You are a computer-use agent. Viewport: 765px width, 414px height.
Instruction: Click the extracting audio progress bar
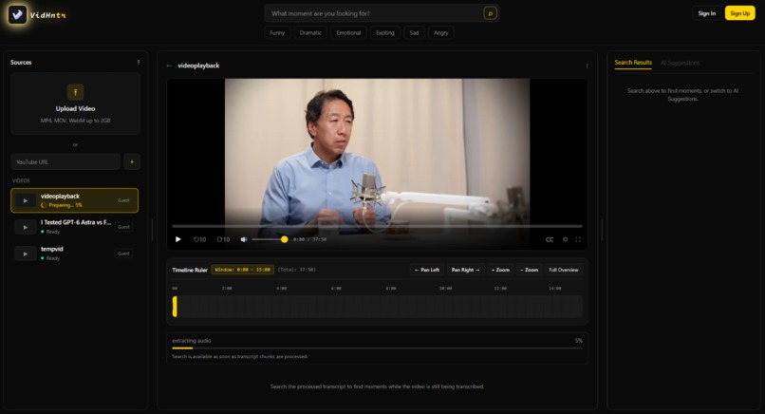[x=377, y=348]
